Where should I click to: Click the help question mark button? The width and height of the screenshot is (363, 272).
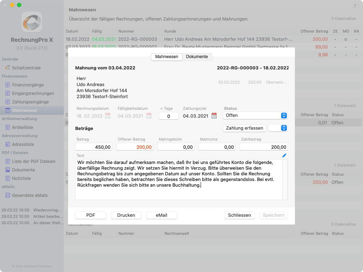(x=355, y=6)
